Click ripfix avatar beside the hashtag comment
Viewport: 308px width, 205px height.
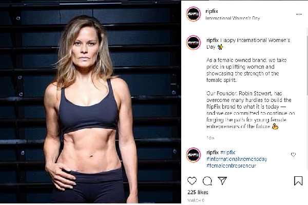pyautogui.click(x=194, y=155)
